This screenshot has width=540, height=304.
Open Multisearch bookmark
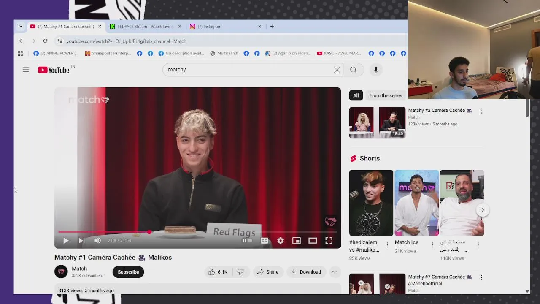[x=224, y=53]
